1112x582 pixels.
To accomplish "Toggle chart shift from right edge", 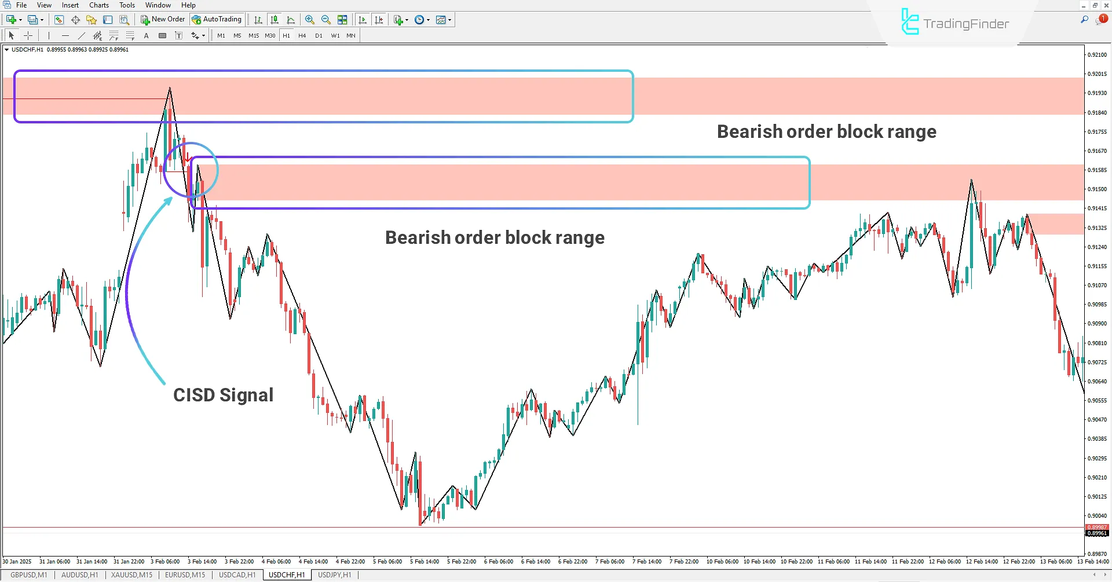I will [x=379, y=19].
